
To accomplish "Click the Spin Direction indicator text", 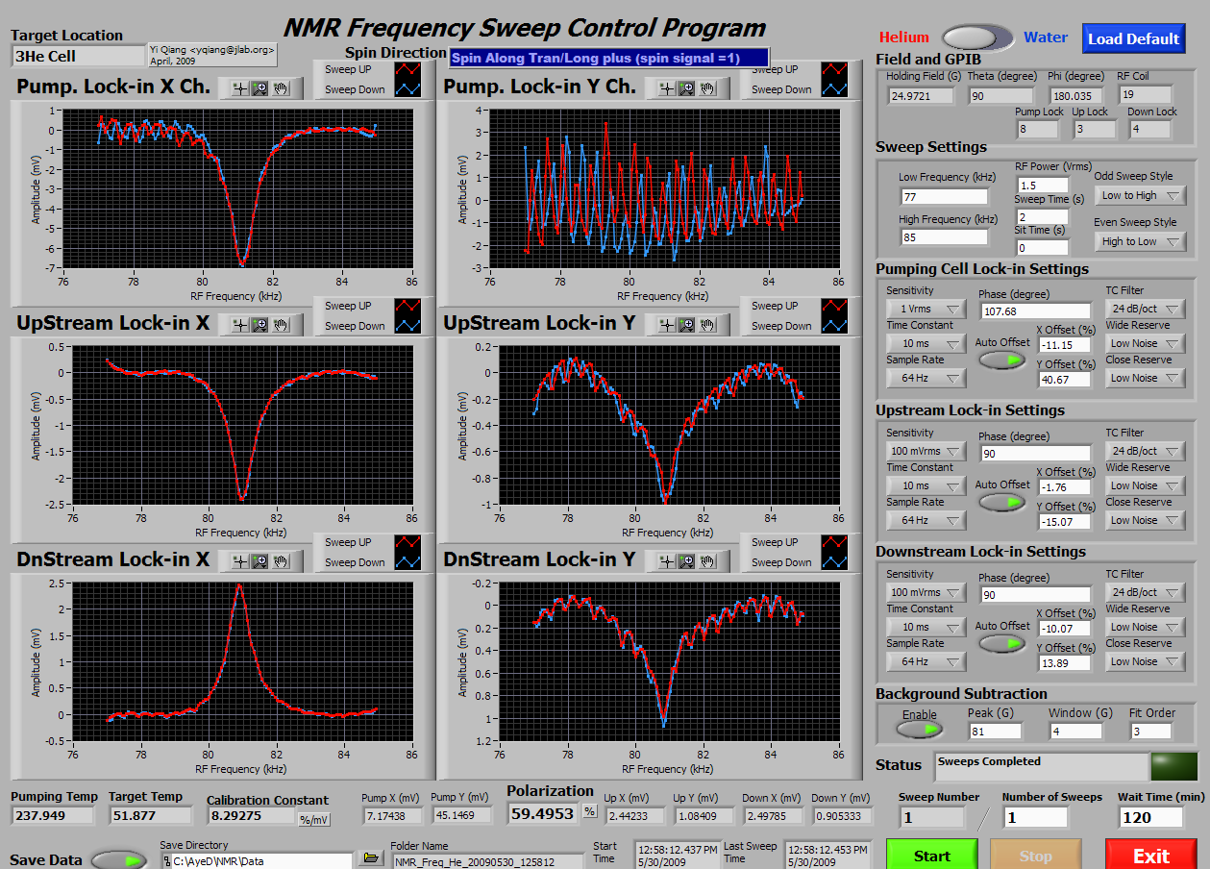I will [609, 58].
